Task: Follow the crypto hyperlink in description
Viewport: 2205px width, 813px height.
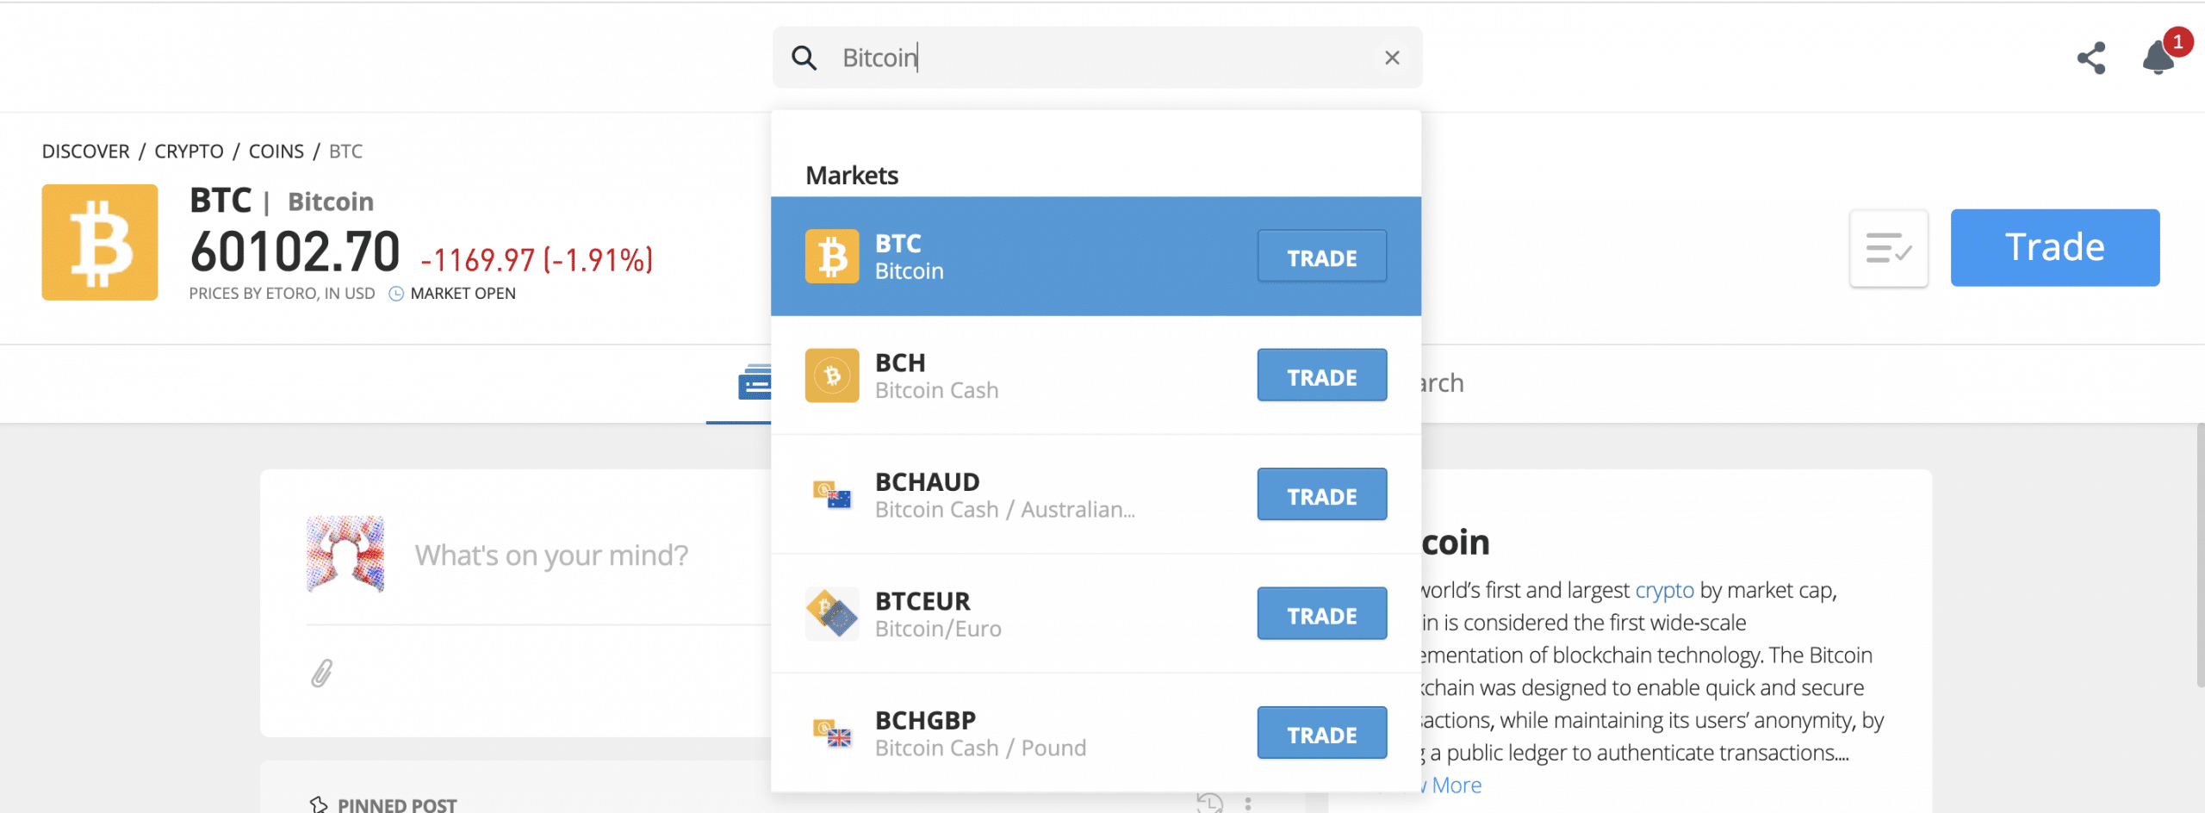Action: pos(1664,591)
